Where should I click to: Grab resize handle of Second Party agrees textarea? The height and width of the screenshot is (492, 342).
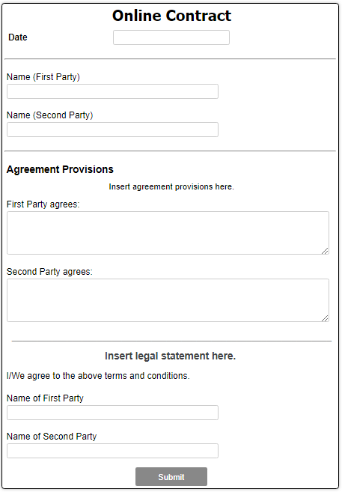coord(325,318)
